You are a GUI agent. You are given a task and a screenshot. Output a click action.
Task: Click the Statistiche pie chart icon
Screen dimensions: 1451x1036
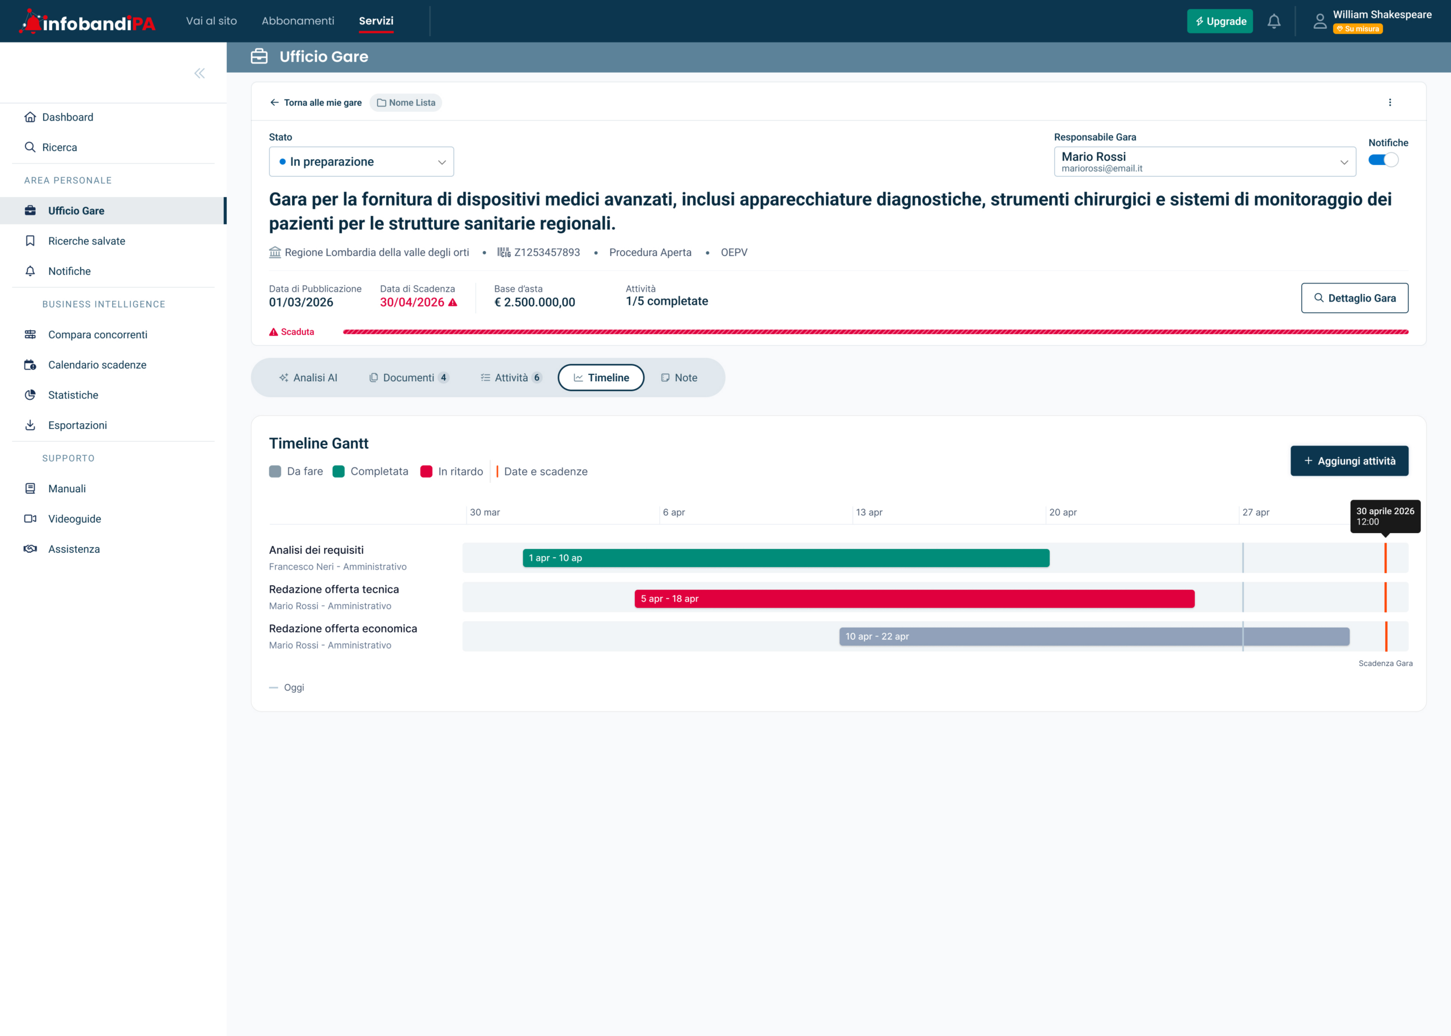tap(30, 395)
